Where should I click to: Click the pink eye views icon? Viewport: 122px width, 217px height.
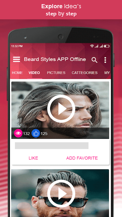coord(18,133)
